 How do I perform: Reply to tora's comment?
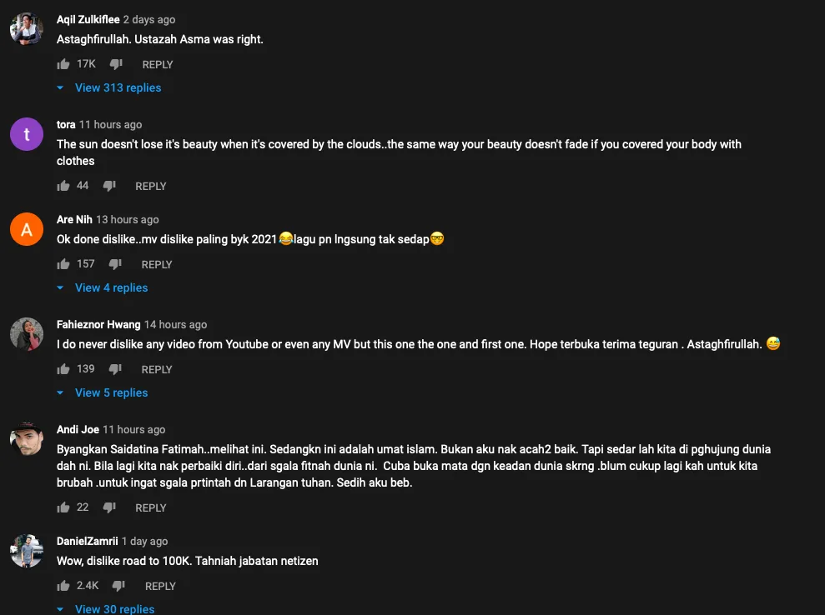[151, 186]
